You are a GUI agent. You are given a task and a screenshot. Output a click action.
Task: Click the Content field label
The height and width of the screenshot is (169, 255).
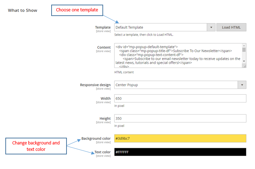pos(104,47)
